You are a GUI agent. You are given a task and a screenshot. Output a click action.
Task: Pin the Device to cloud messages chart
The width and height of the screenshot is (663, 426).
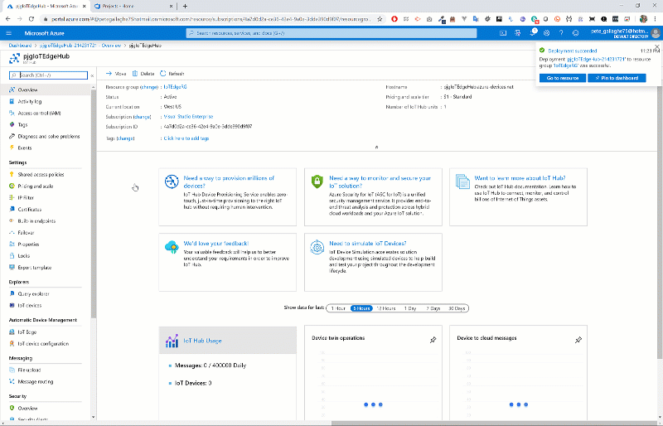click(x=578, y=340)
